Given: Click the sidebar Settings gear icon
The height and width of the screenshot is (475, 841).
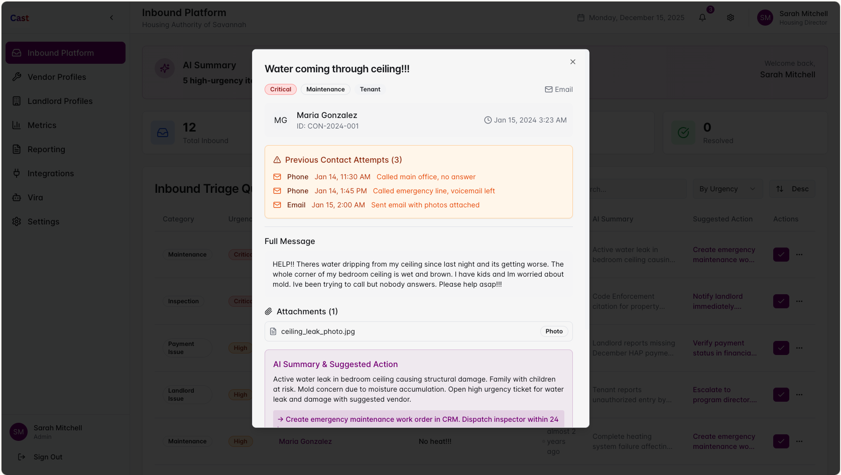Looking at the screenshot, I should [17, 221].
